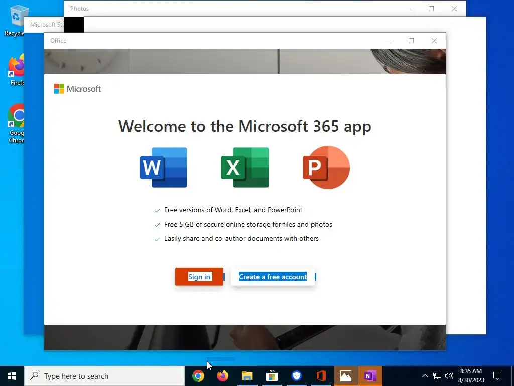This screenshot has height=386, width=514.
Task: Open the blue shield app in taskbar
Action: 296,376
